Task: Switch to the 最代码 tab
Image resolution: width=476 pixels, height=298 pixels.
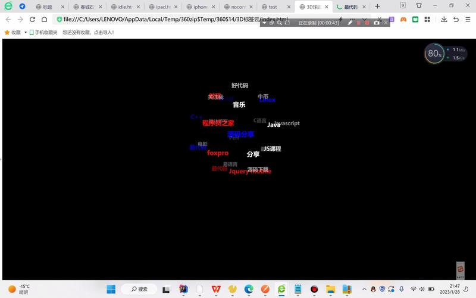Action: pyautogui.click(x=350, y=7)
